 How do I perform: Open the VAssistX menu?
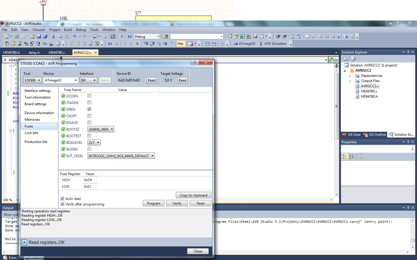[39, 30]
